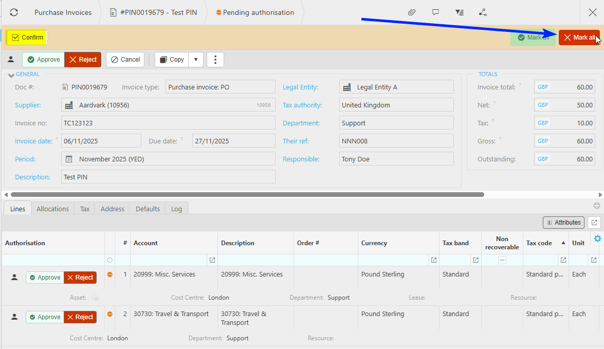Toggle Non recoverable filter checkbox
The height and width of the screenshot is (349, 604).
click(x=502, y=260)
